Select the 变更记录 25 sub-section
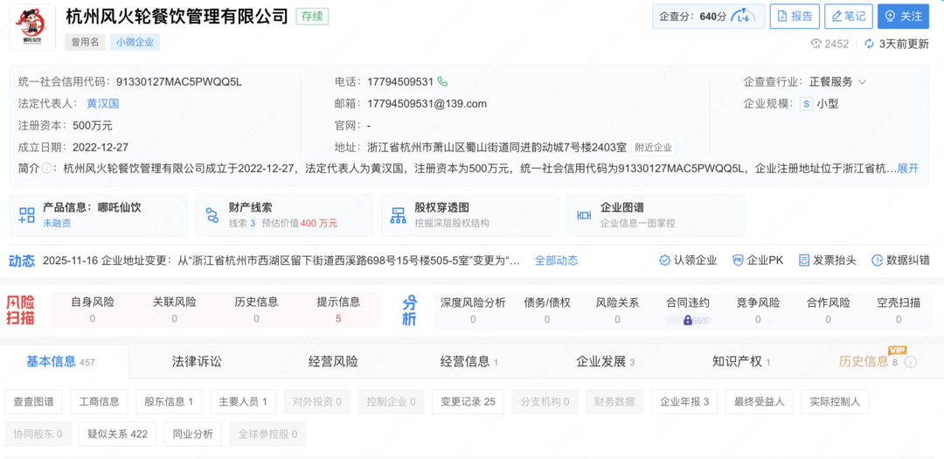The height and width of the screenshot is (459, 944). tap(468, 402)
